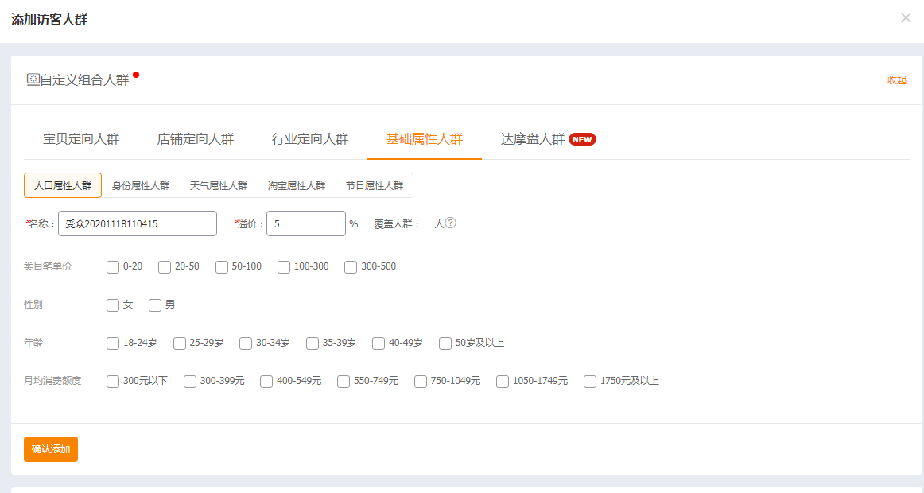Switch to 身份属性人群 sub-tab
This screenshot has width=924, height=493.
[x=141, y=186]
